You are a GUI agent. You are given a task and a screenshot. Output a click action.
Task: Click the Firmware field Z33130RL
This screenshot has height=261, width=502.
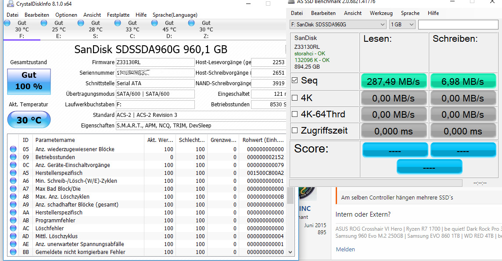pos(155,62)
